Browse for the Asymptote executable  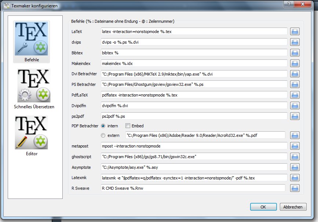[295, 167]
